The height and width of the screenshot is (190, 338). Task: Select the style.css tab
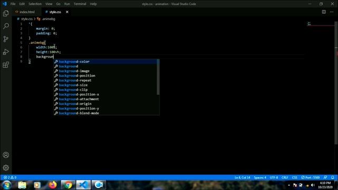[55, 12]
